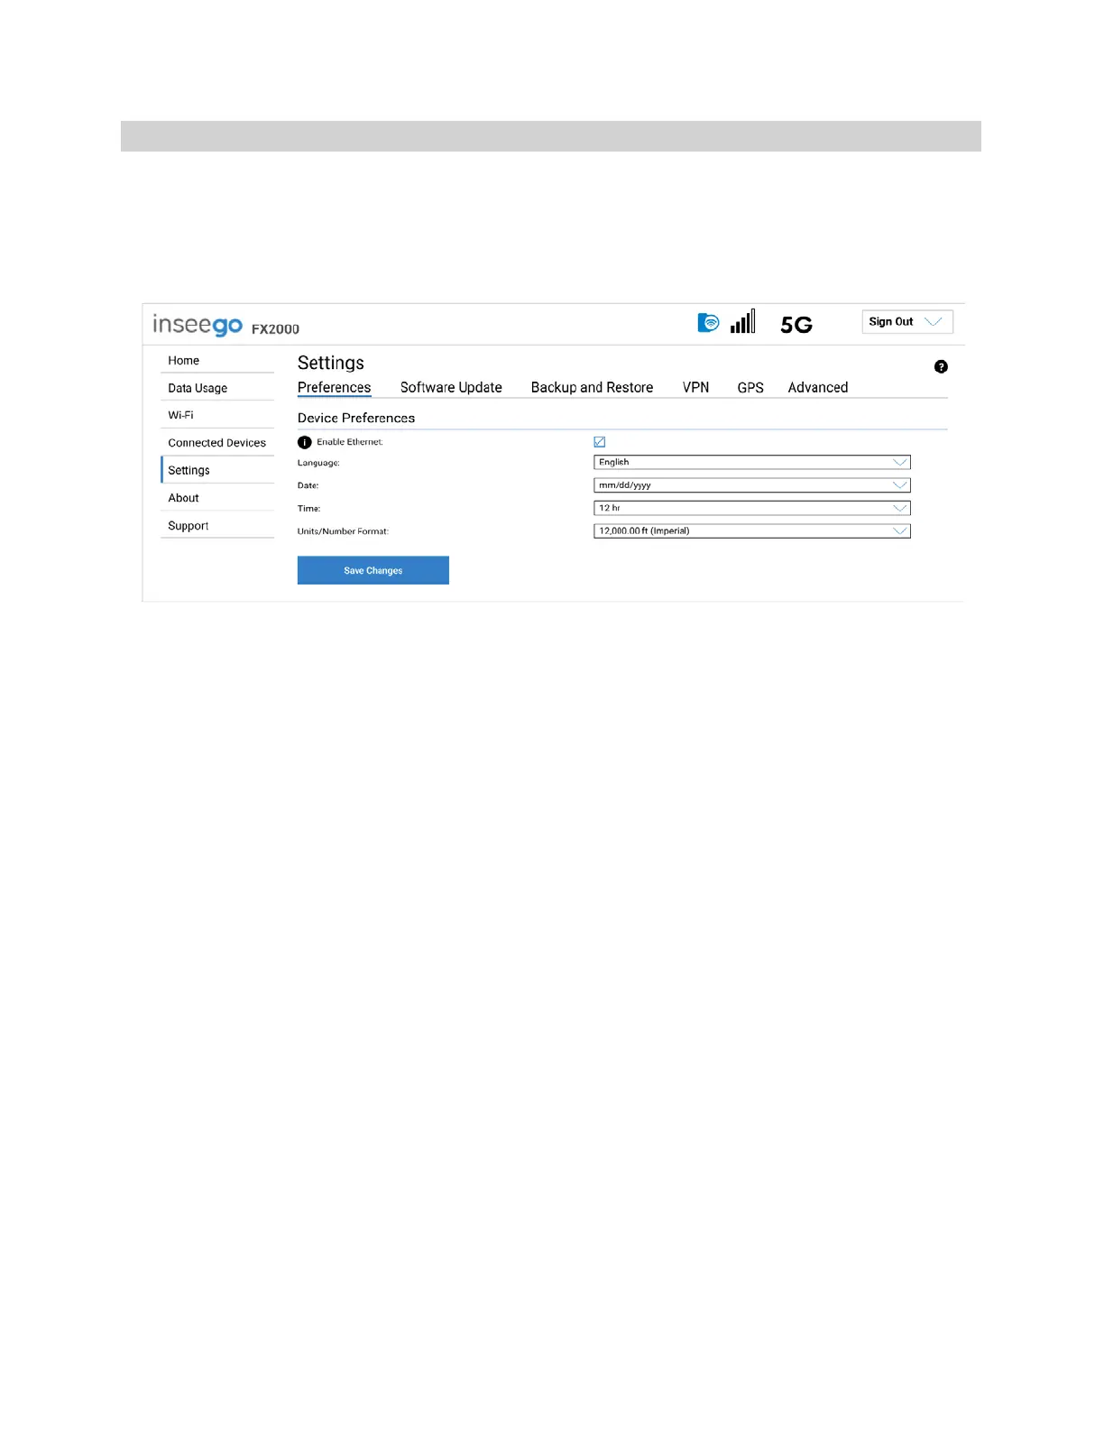Open the Time format dropdown showing 12 hr

[x=752, y=508]
